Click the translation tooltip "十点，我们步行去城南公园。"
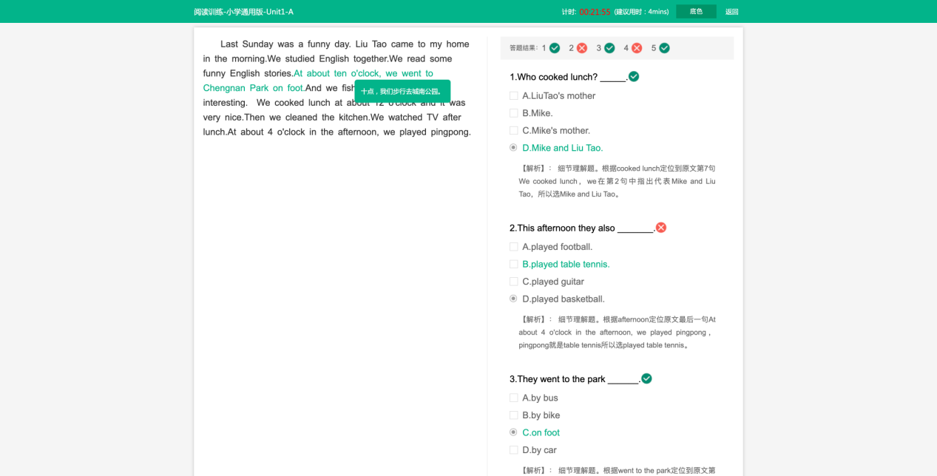 [x=402, y=92]
